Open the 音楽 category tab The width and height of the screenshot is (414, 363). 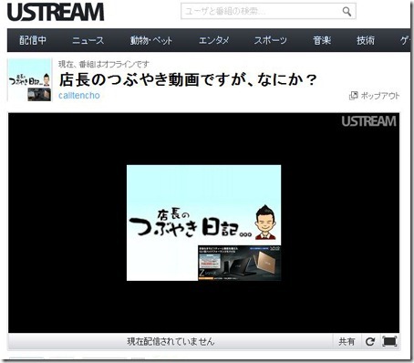(x=322, y=40)
